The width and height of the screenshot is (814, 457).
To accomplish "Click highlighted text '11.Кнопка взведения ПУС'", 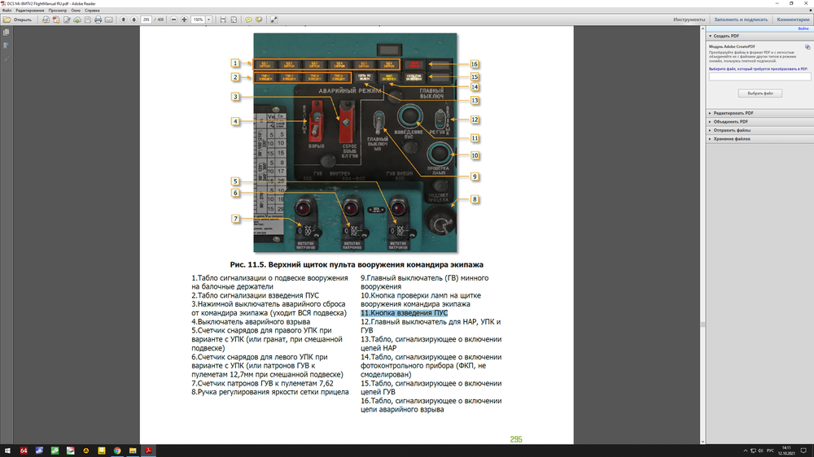I will [404, 313].
